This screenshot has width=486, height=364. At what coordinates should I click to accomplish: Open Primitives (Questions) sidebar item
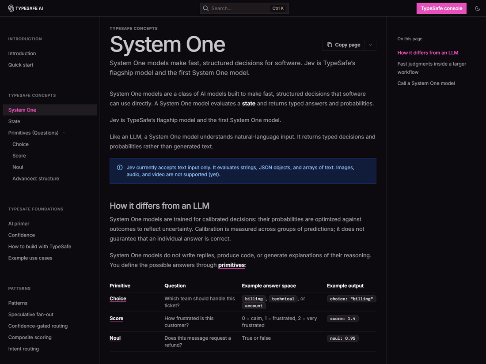pos(34,133)
